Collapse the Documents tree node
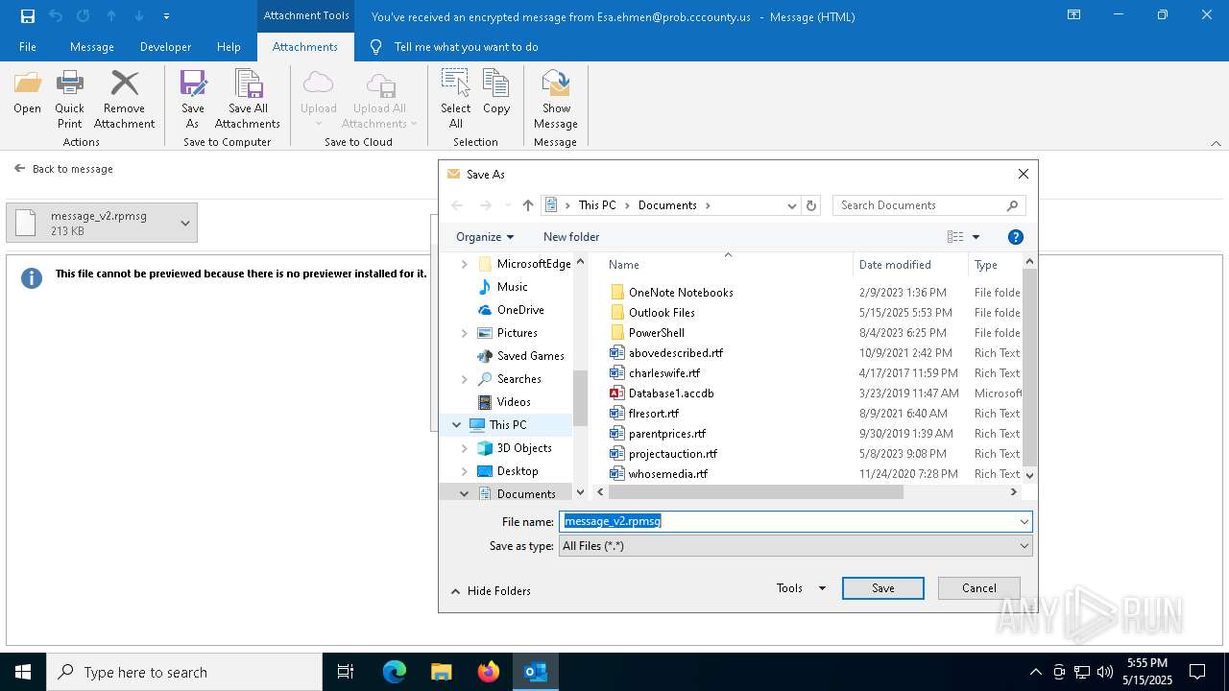This screenshot has width=1229, height=691. [465, 494]
